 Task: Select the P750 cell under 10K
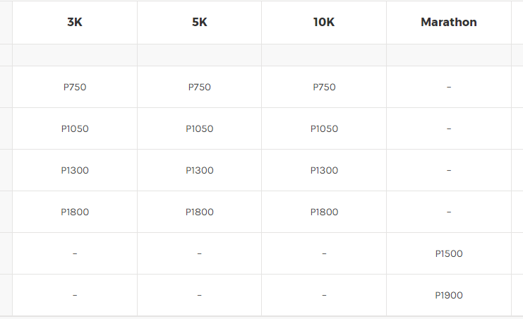click(324, 87)
